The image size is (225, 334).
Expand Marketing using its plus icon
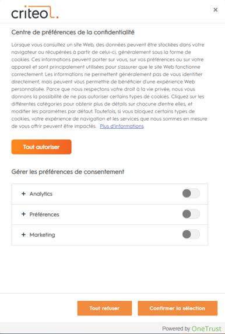(x=23, y=234)
